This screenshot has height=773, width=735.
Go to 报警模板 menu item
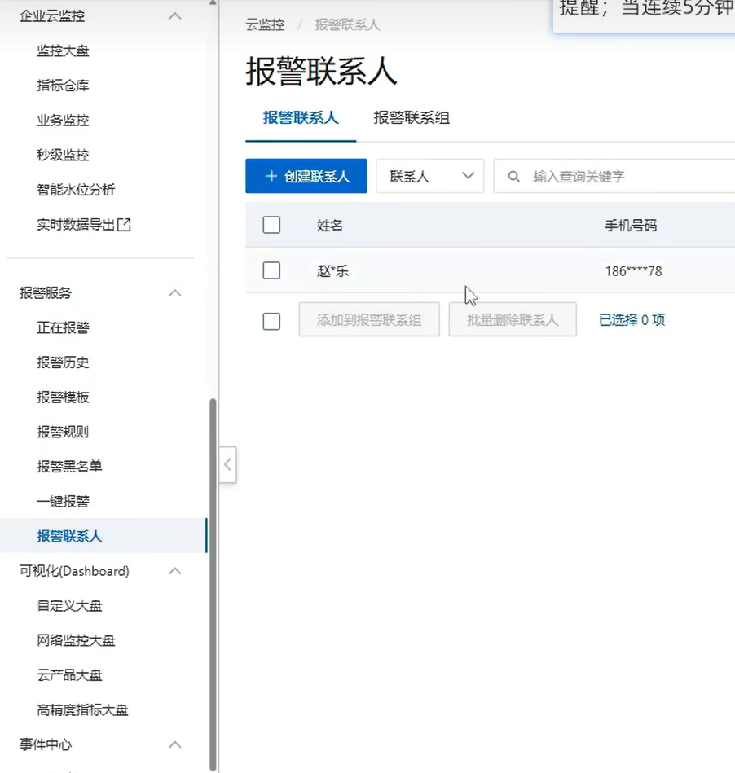coord(63,397)
